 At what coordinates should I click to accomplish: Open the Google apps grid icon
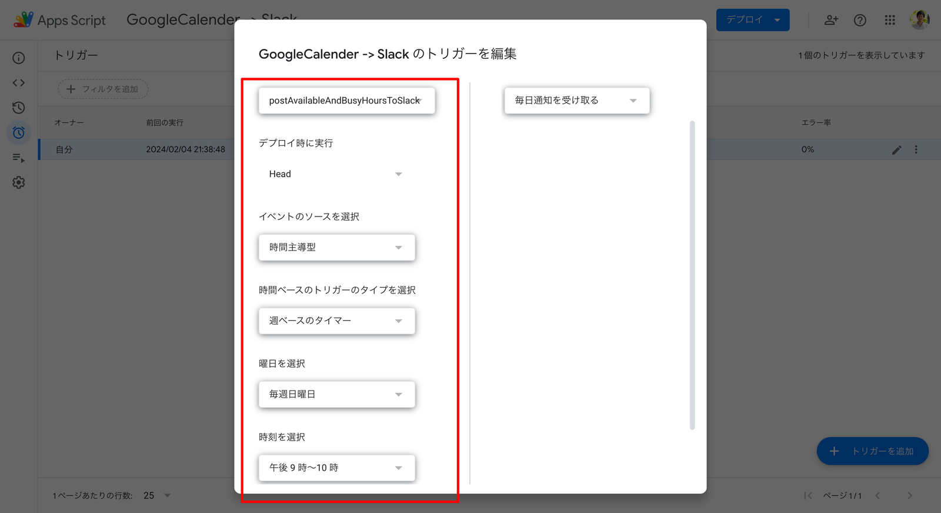pos(890,20)
